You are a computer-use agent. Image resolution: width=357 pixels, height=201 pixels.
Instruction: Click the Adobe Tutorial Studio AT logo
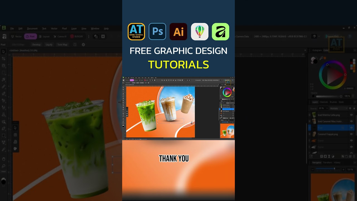point(136,32)
